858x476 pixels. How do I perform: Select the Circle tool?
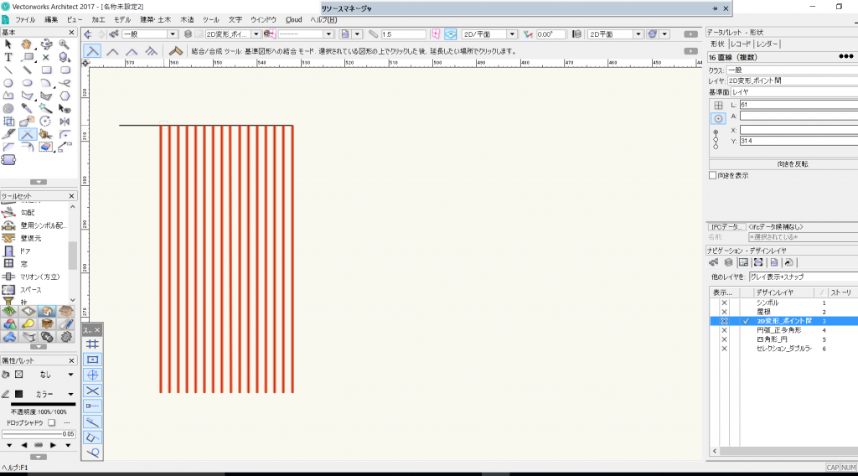8,83
